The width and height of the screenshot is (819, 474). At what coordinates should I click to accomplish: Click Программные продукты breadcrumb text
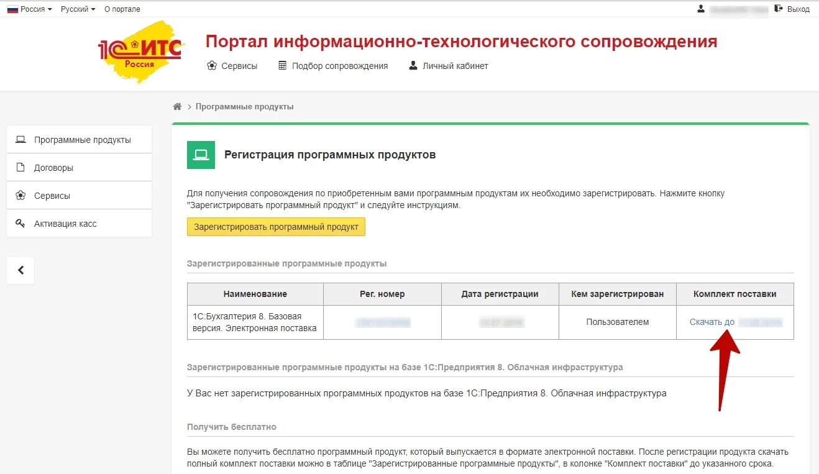[x=244, y=107]
